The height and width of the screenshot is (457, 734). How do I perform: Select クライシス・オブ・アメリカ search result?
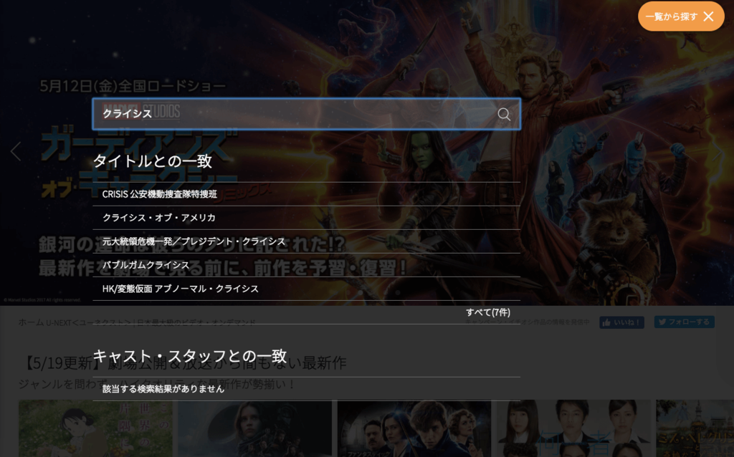click(x=307, y=218)
